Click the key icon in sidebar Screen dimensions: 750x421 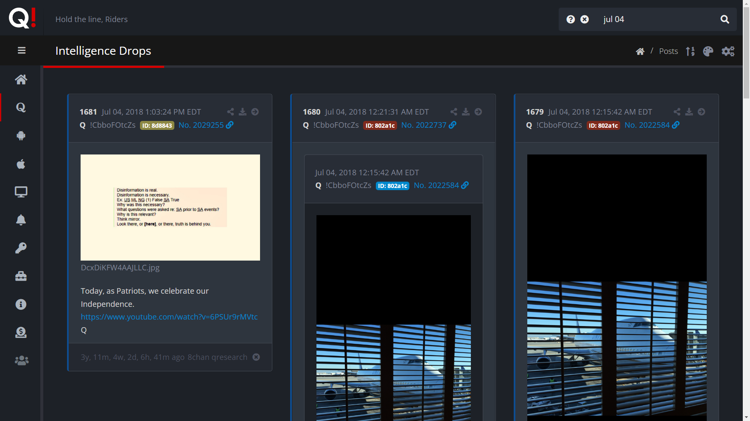(21, 248)
